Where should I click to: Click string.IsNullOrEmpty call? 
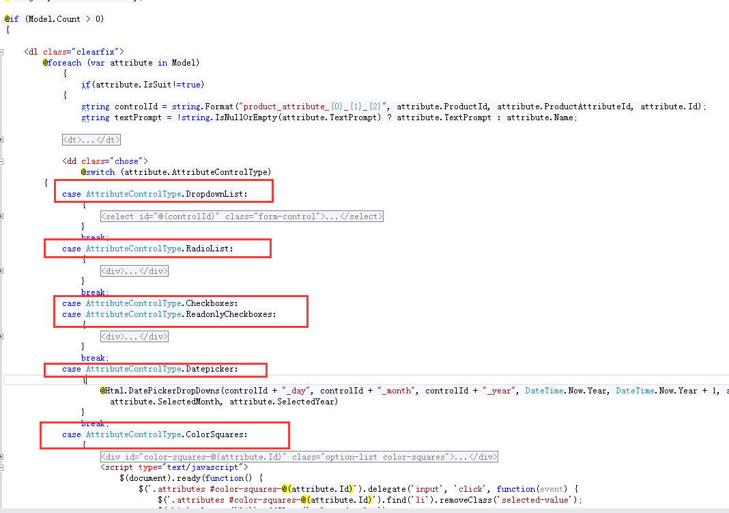click(229, 117)
